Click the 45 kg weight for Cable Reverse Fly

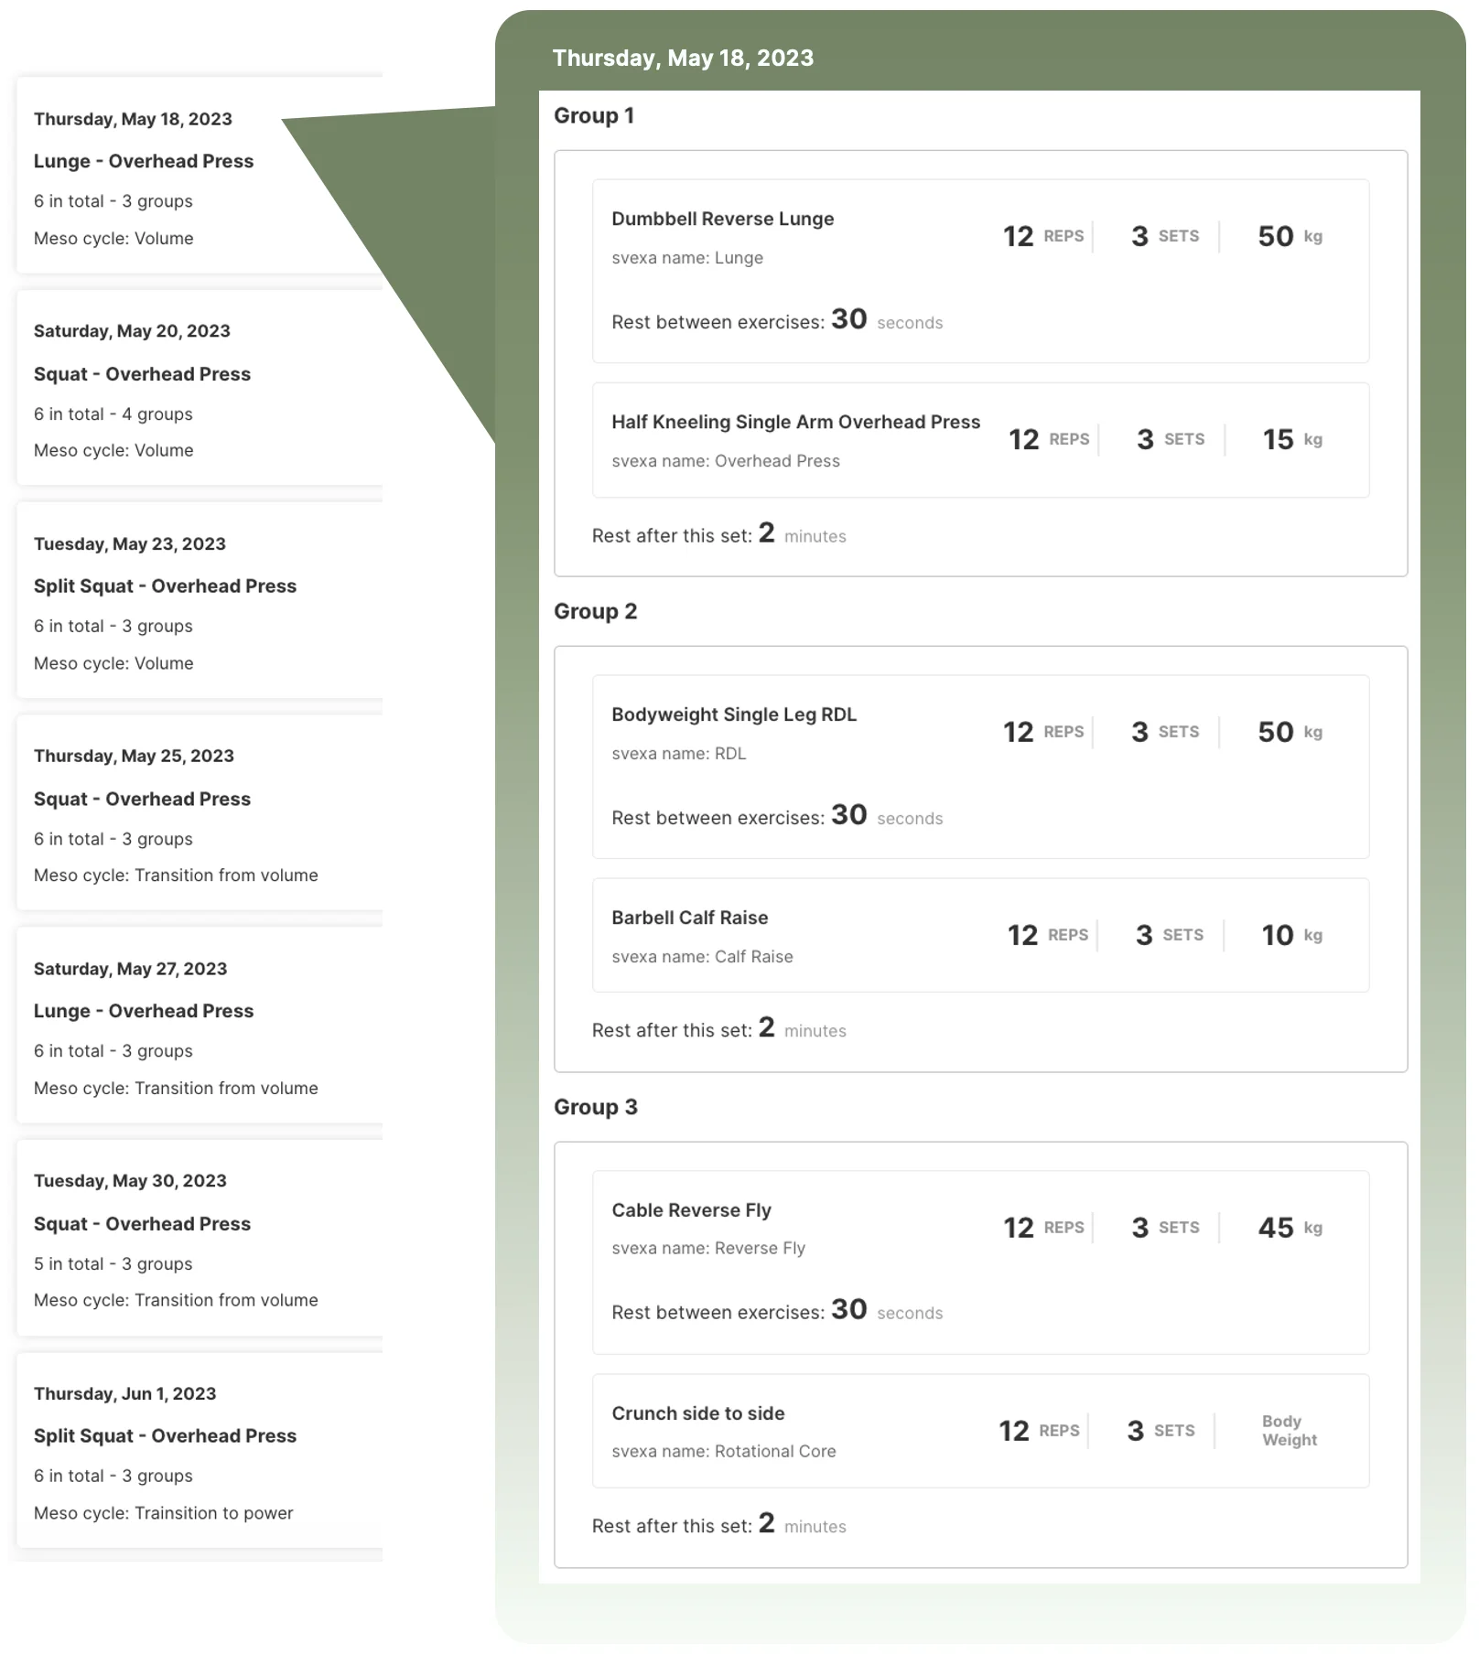click(x=1289, y=1228)
